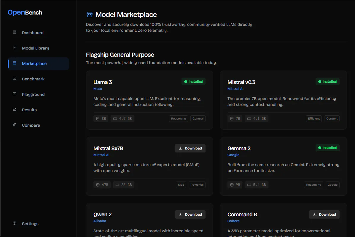
Task: Switch to Playground
Action: coord(39,94)
